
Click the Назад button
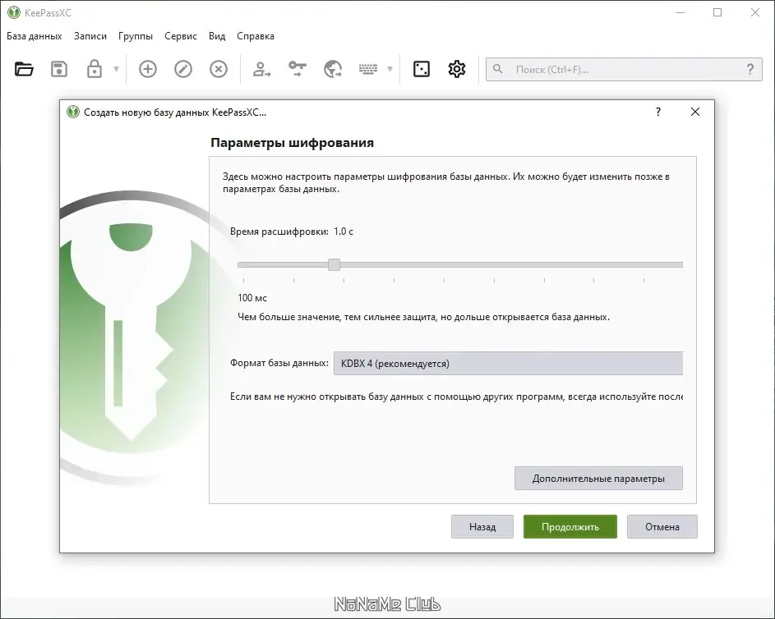pos(482,527)
